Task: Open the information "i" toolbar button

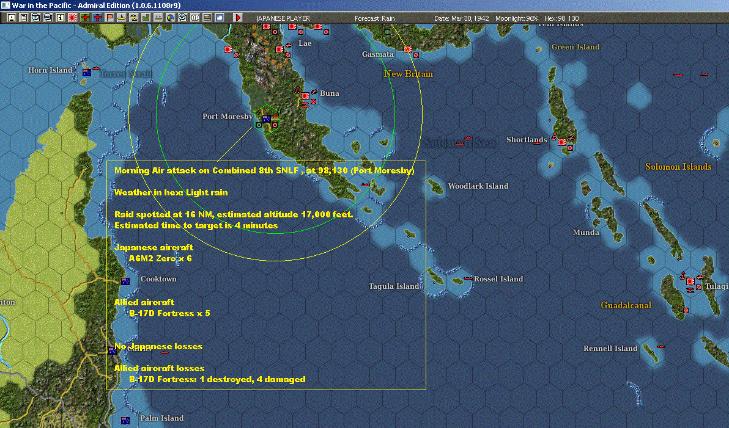Action: (61, 18)
